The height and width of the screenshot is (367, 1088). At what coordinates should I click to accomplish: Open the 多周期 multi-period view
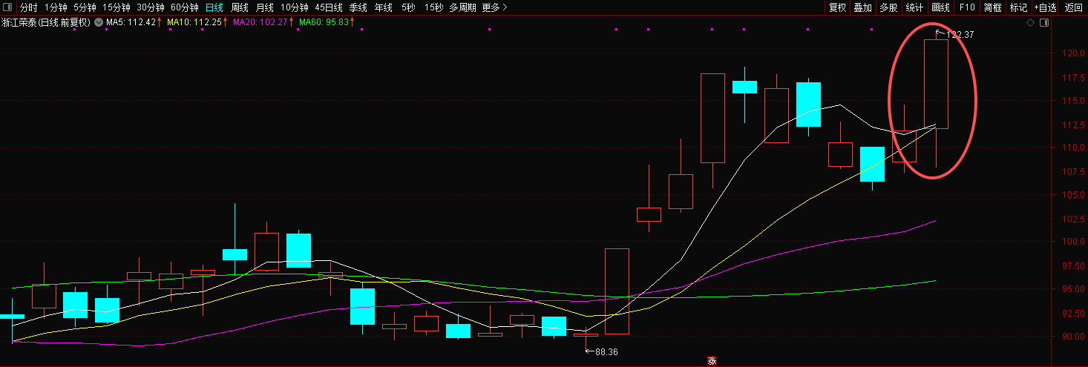[462, 7]
